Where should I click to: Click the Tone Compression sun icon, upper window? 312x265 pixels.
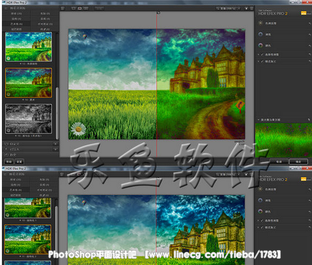click(260, 23)
